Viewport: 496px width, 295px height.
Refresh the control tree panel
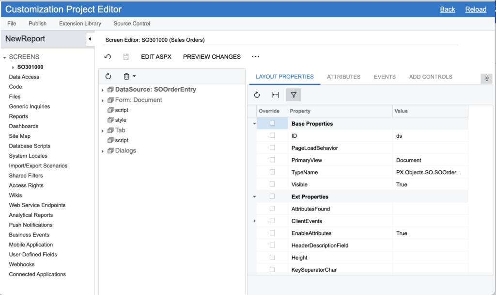click(x=108, y=76)
